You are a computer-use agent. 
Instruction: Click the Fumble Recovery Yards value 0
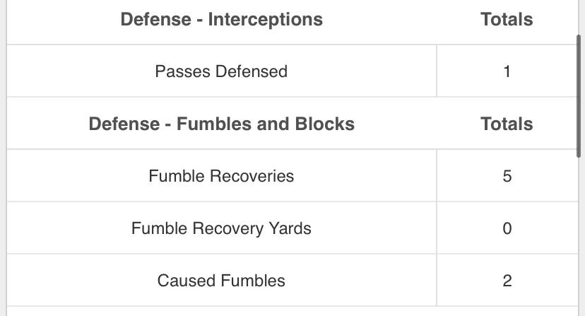coord(507,228)
